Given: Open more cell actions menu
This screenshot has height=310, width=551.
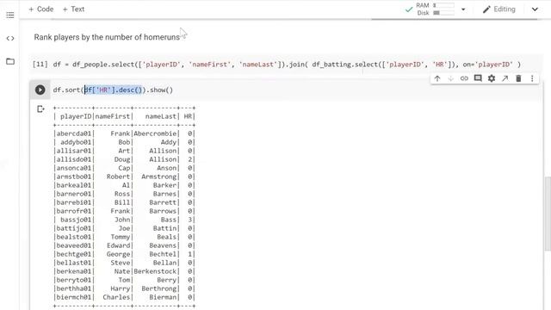Looking at the screenshot, I should click(532, 78).
